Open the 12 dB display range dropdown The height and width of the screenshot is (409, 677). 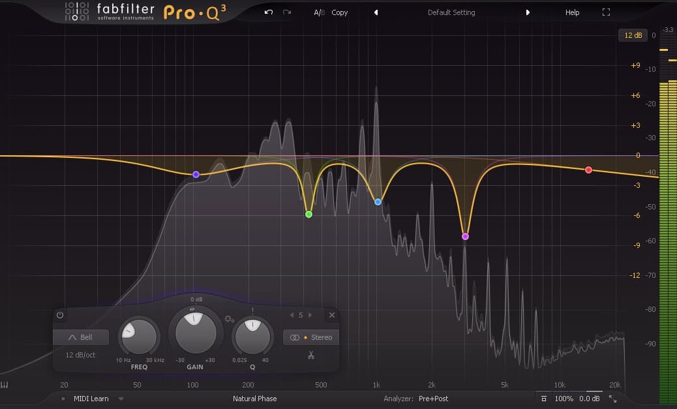point(633,35)
